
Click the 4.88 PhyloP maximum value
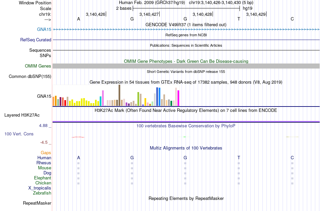(x=43, y=126)
